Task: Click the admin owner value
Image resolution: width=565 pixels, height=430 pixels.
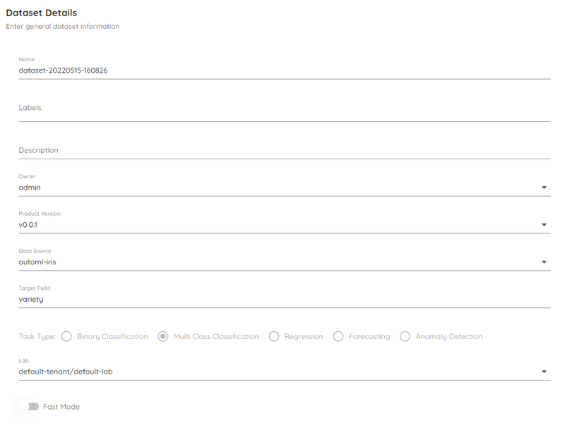Action: pyautogui.click(x=30, y=188)
